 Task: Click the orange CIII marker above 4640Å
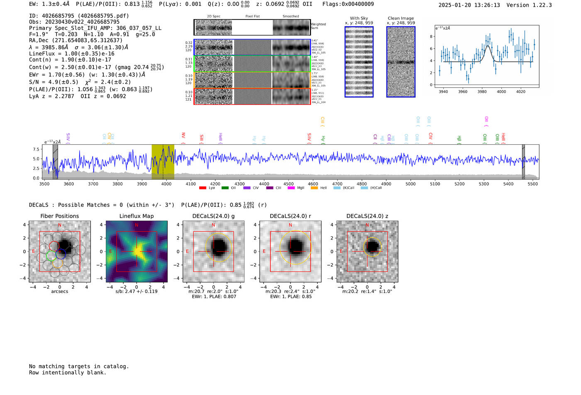(x=322, y=122)
